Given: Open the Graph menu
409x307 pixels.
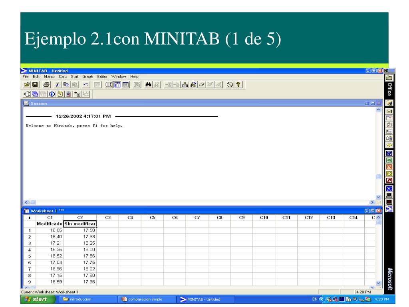Looking at the screenshot, I should 87,76.
